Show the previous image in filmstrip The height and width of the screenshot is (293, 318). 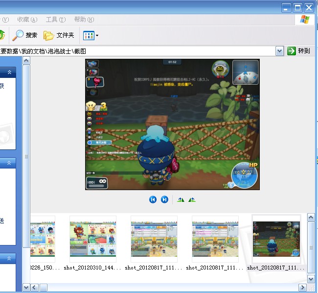pos(153,199)
